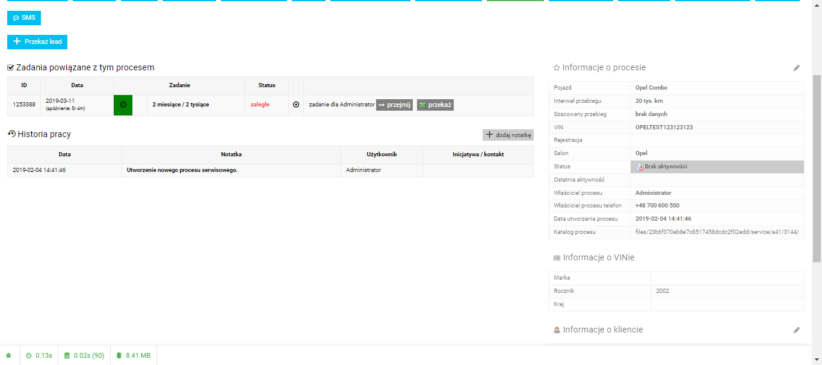Screen dimensions: 822x365
Task: Edit client info via pencil icon
Action: tap(797, 330)
